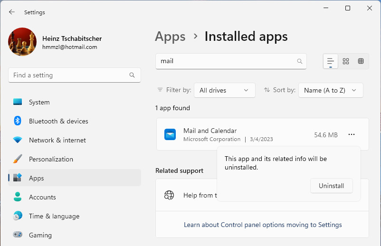Image resolution: width=381 pixels, height=246 pixels.
Task: Open Network & internet settings
Action: [x=75, y=140]
